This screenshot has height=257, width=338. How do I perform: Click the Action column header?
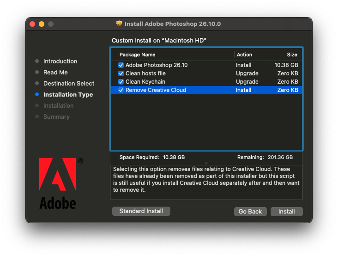pyautogui.click(x=244, y=55)
